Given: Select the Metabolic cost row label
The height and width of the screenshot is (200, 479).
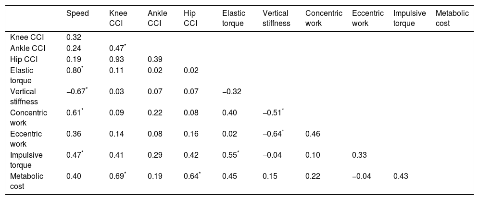Looking at the screenshot, I should coord(26,181).
